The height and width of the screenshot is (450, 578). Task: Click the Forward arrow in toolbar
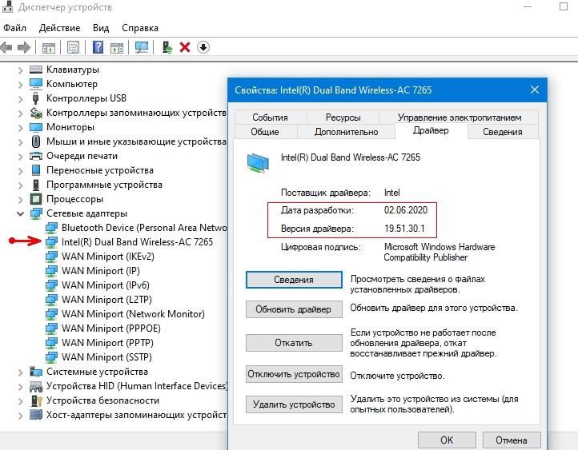coord(25,47)
